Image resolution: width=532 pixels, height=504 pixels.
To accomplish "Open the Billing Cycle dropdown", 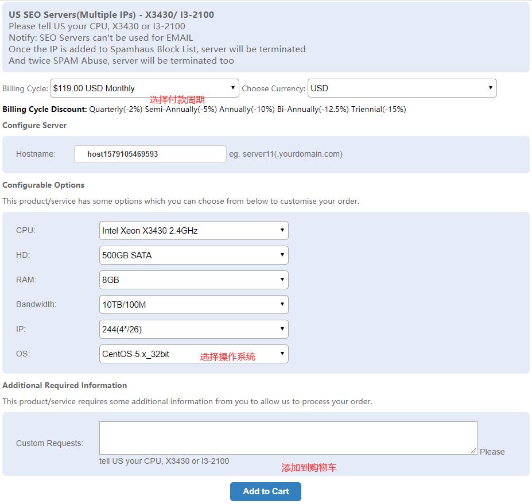I will tap(144, 88).
